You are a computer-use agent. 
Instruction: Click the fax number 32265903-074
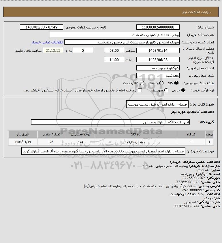(x=194, y=178)
